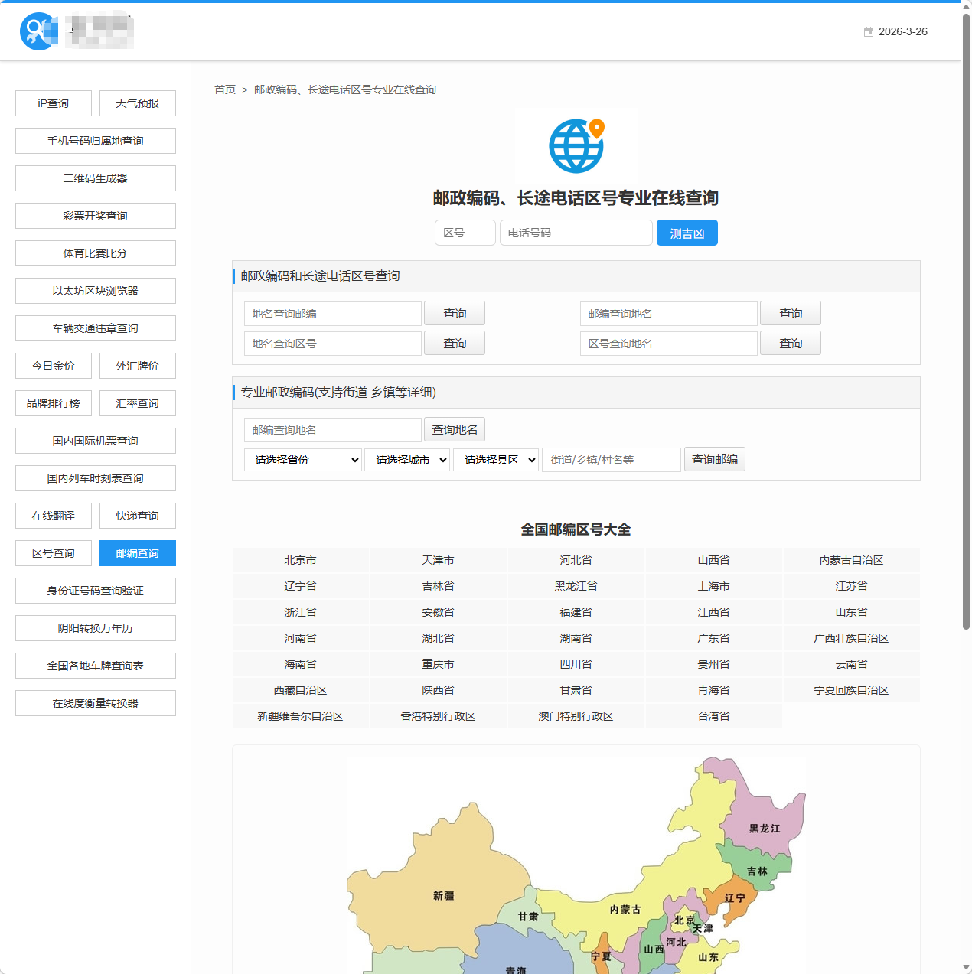Select the highlighted 邮编查询 sidebar tab
The image size is (972, 974).
click(137, 552)
